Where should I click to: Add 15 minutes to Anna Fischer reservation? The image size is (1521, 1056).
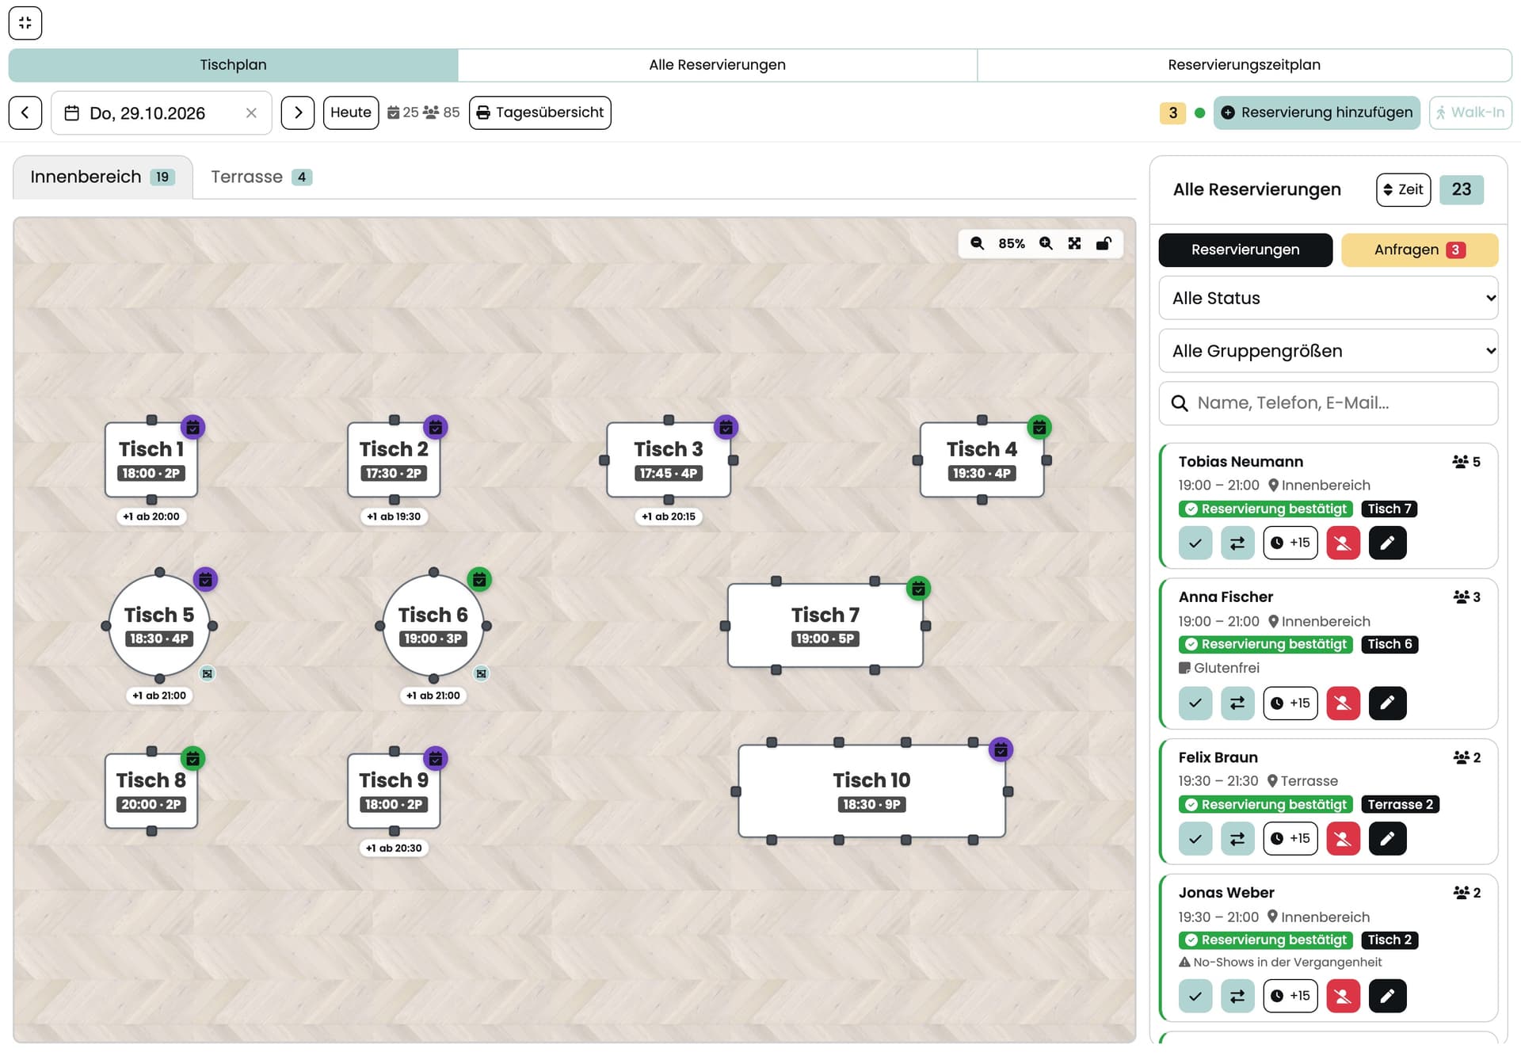tap(1290, 703)
